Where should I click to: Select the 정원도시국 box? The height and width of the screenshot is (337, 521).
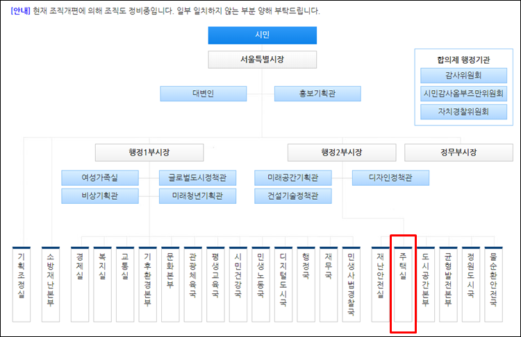(470, 284)
